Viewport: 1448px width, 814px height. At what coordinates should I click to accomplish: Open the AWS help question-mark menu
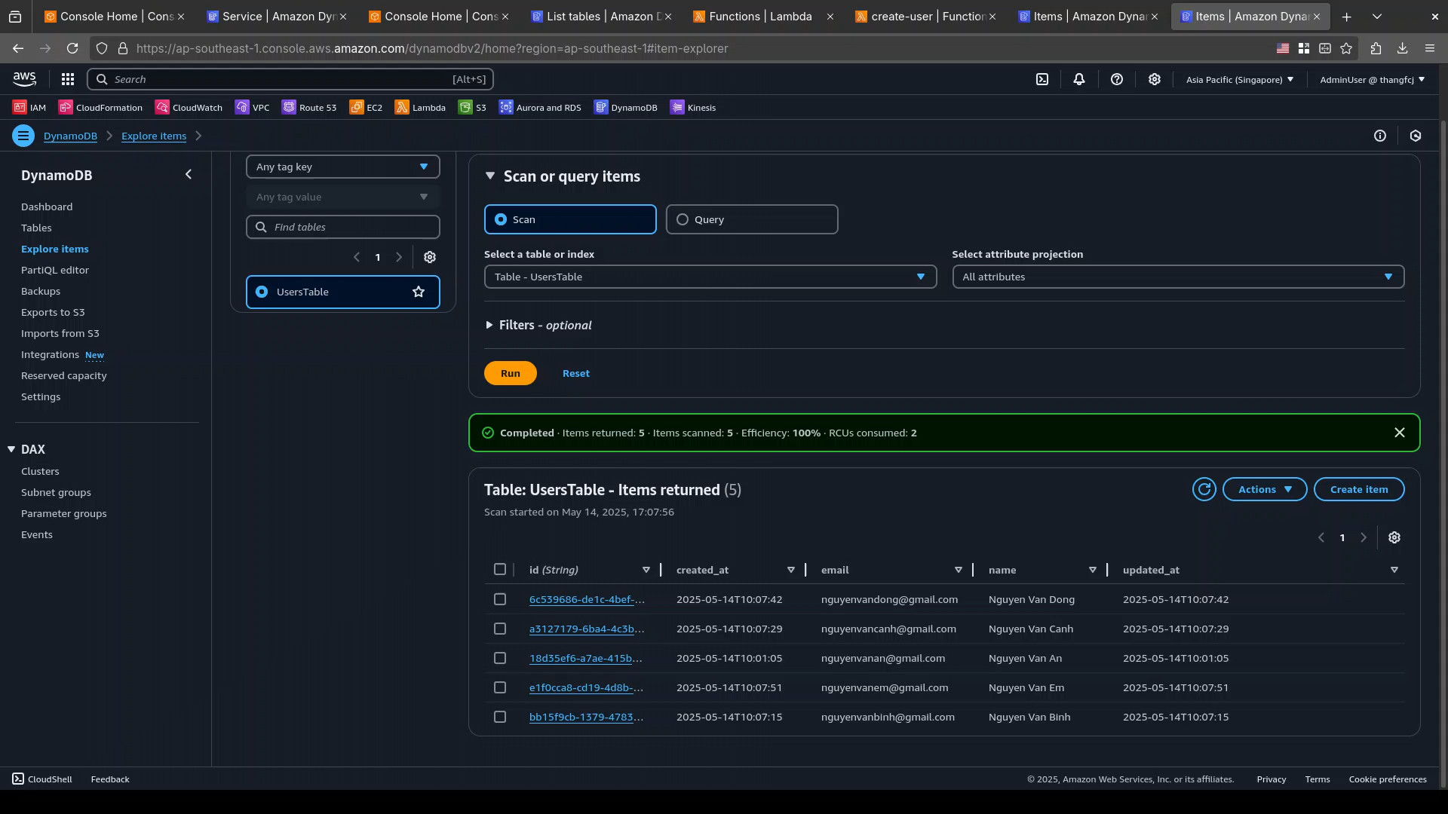[1117, 79]
